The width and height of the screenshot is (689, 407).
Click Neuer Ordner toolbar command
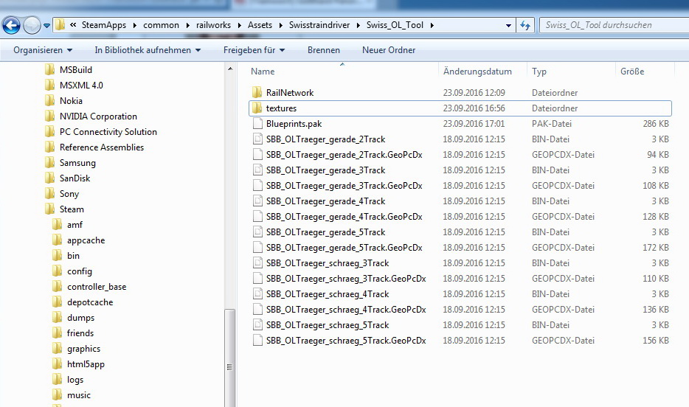tap(389, 50)
